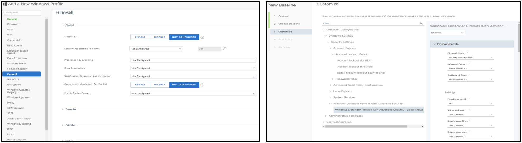
Task: Click the info icon next to Stateful FTP
Action: click(x=202, y=37)
